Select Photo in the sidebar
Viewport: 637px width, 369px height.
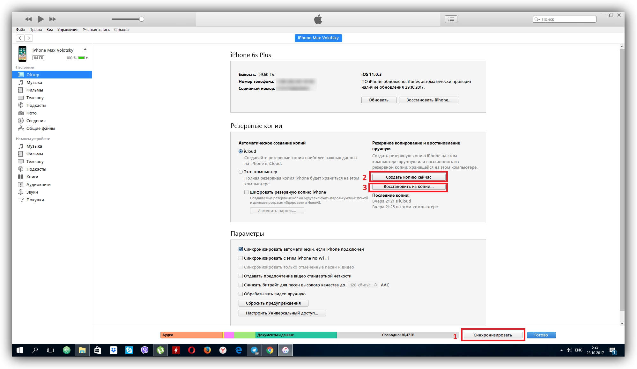pos(31,113)
